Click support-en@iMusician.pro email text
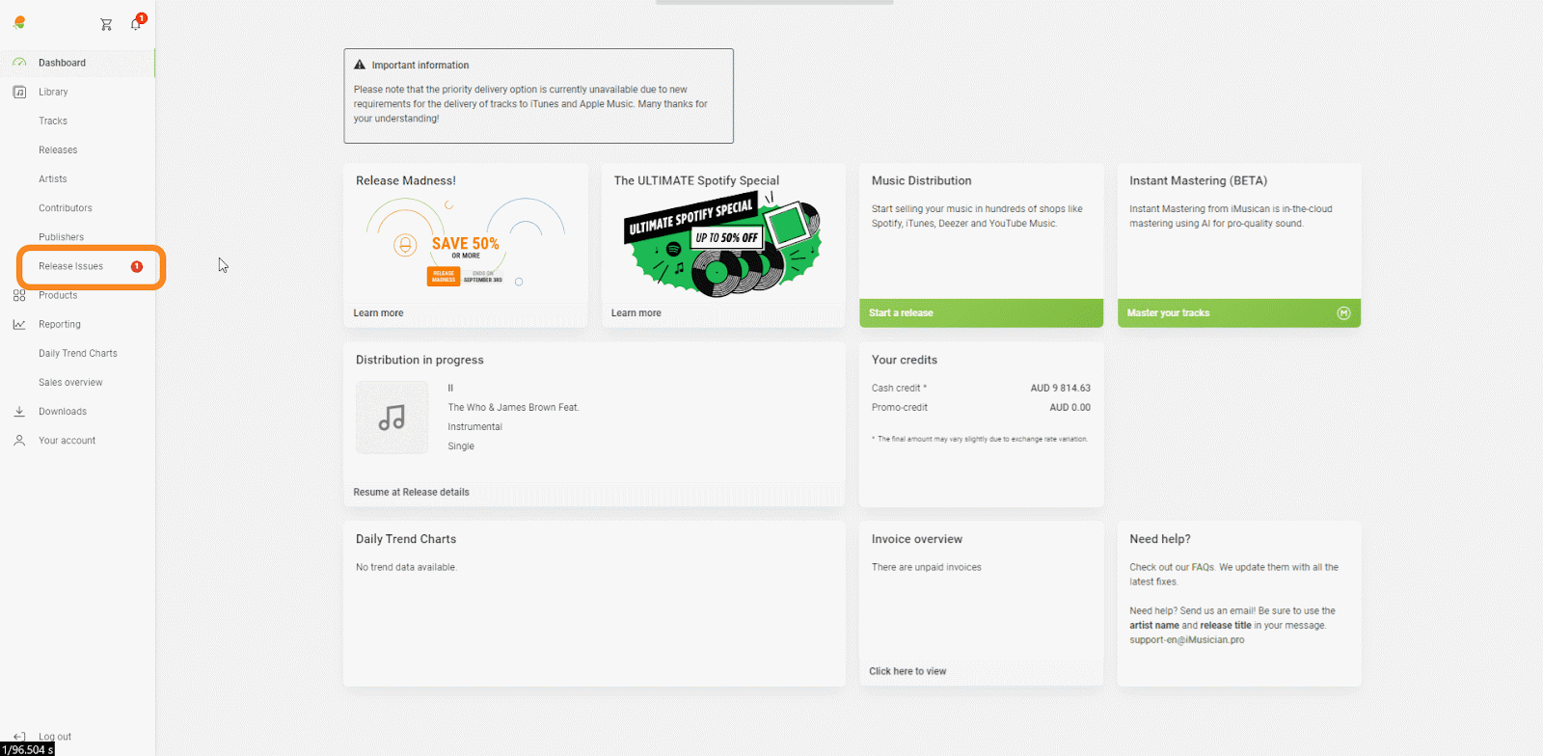This screenshot has width=1543, height=756. [1186, 639]
